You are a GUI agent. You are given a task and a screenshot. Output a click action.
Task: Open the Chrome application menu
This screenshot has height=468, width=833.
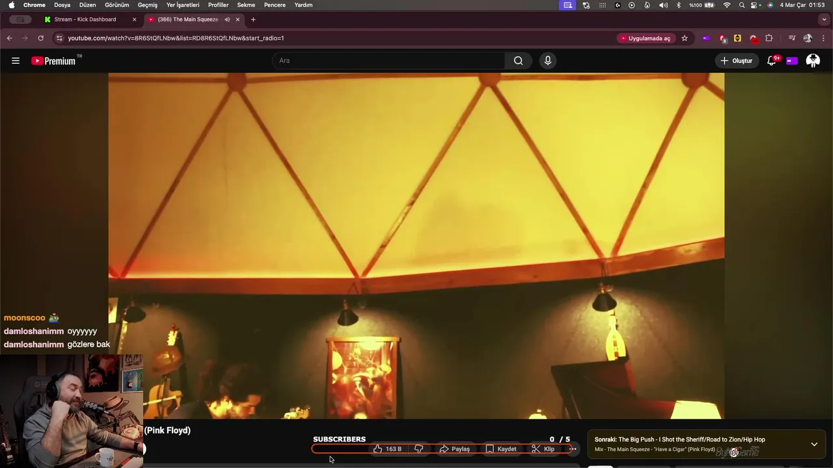[x=34, y=5]
